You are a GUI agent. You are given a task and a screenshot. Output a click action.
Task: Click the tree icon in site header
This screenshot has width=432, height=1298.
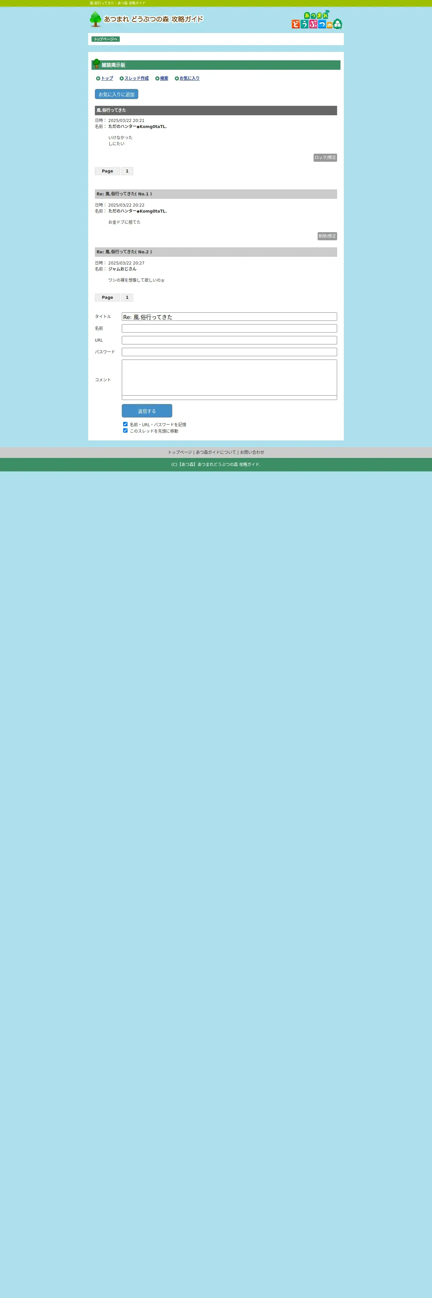[x=96, y=19]
